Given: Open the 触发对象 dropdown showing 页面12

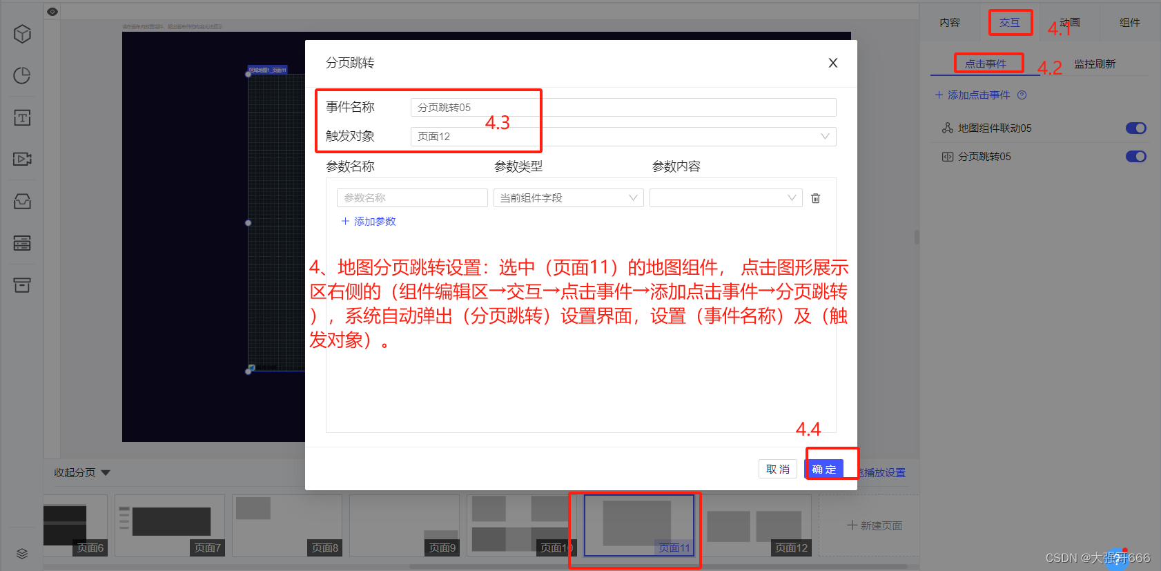Looking at the screenshot, I should click(623, 136).
